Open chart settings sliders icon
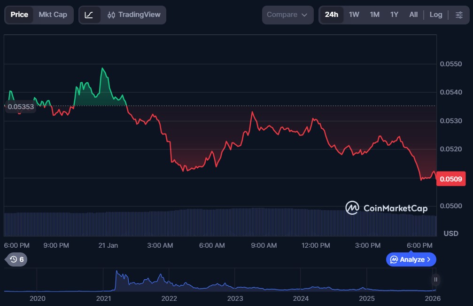473x306 pixels. tap(459, 15)
